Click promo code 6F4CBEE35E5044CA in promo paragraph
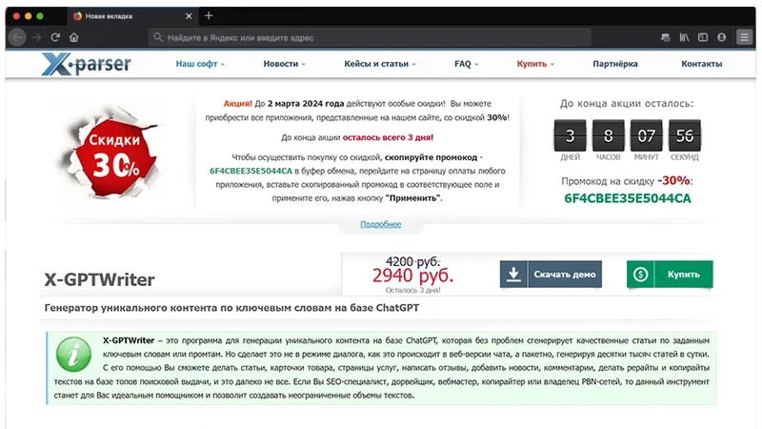This screenshot has height=429, width=762. (x=251, y=171)
